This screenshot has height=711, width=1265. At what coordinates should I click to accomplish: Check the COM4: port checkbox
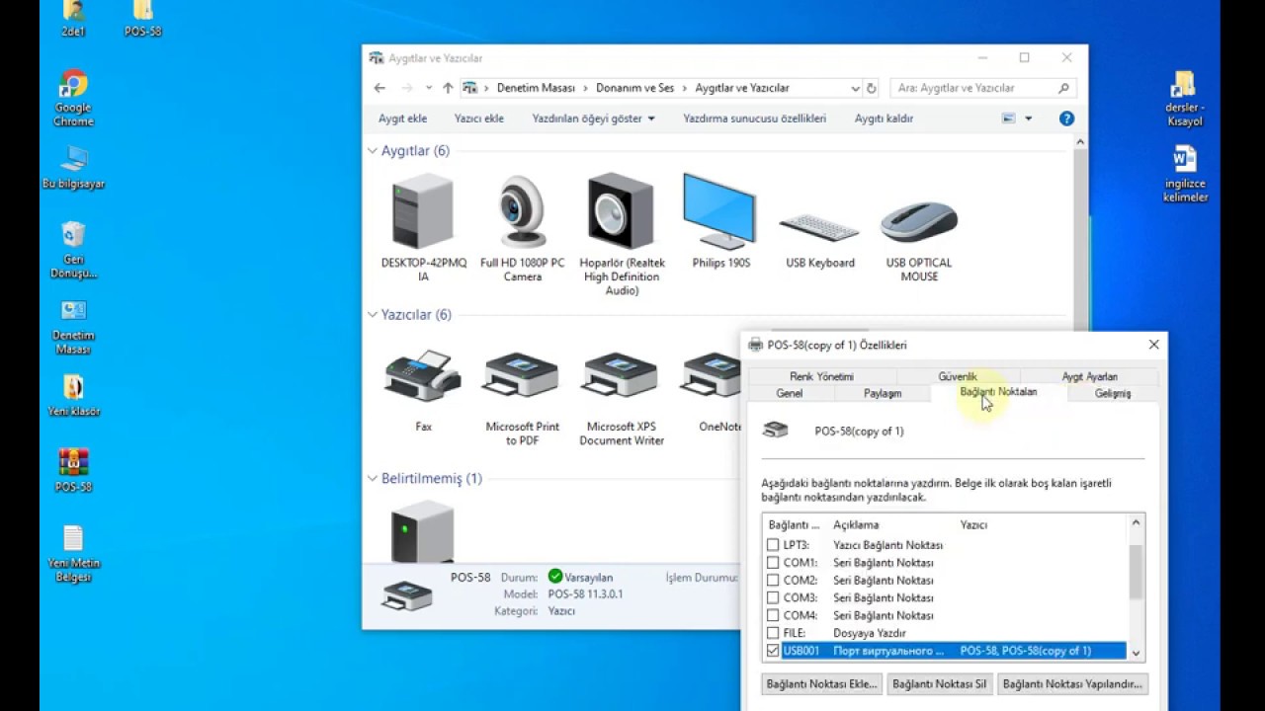coord(773,615)
